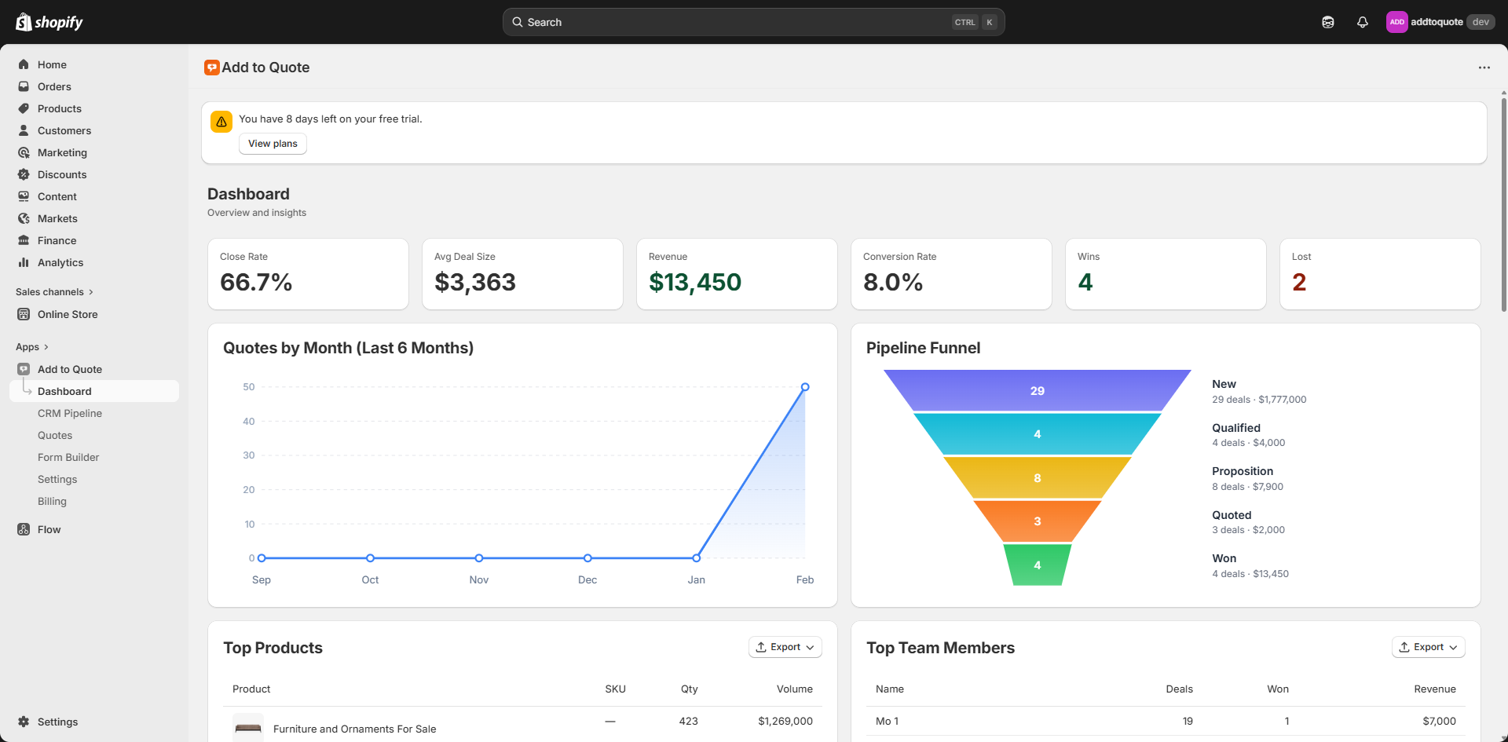This screenshot has height=742, width=1508.
Task: Open the Analytics section
Action: coord(60,262)
